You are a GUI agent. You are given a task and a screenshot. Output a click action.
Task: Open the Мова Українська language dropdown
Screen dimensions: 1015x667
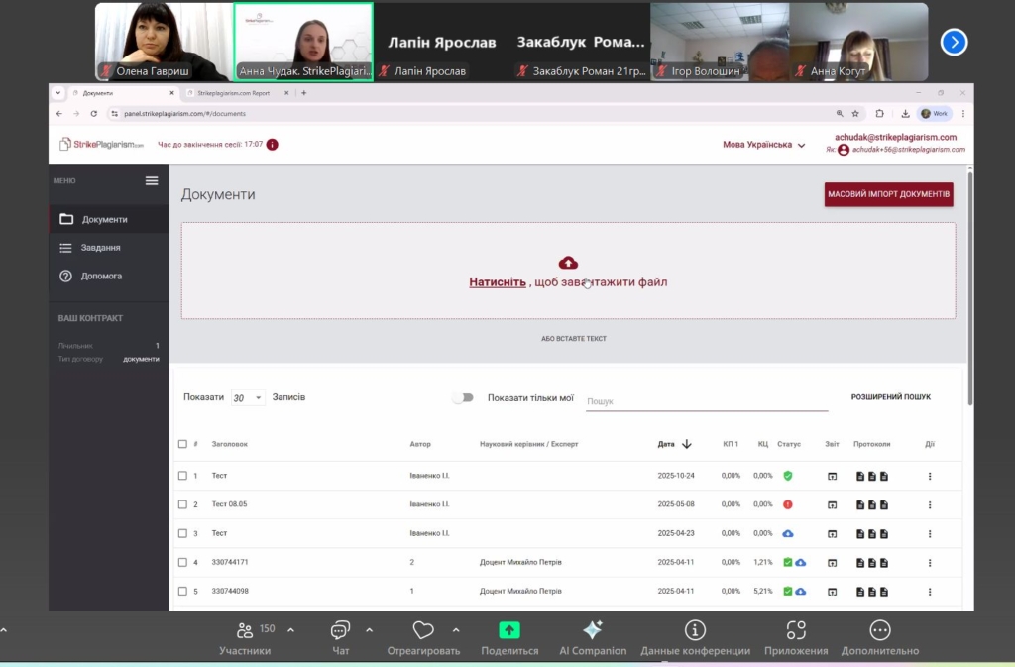[763, 145]
